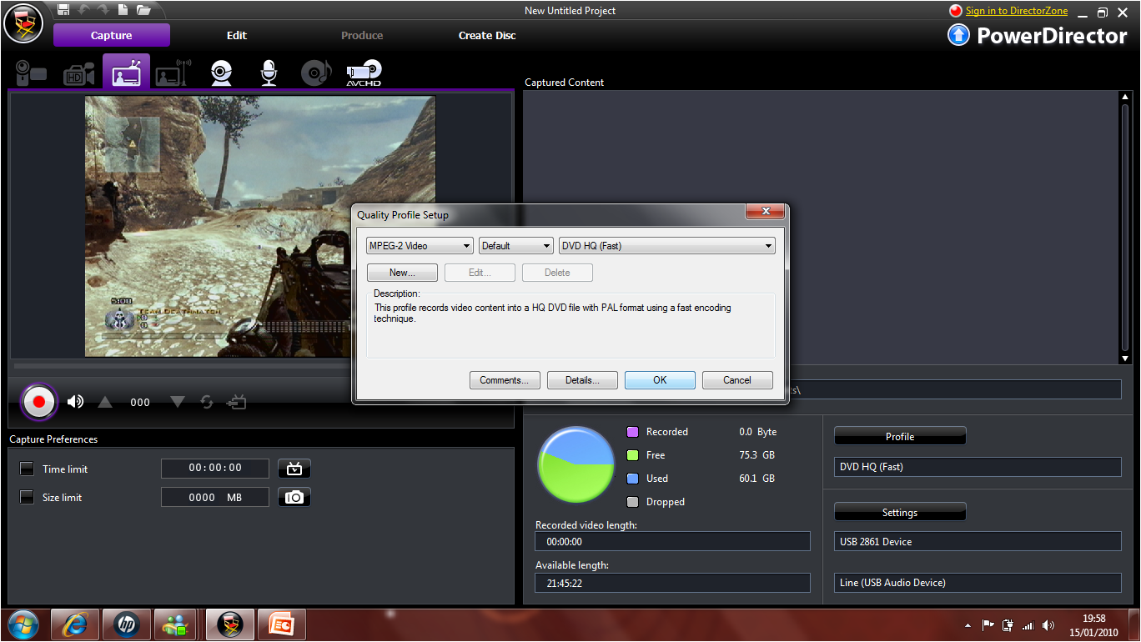Click the PowerDirector director chair logo
The height and width of the screenshot is (642, 1141).
(24, 24)
